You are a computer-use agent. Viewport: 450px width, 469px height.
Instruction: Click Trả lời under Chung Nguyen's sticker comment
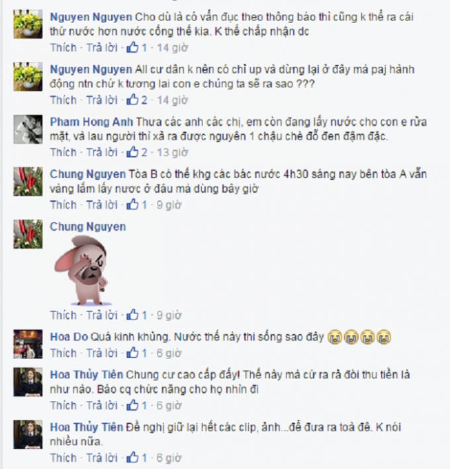[102, 315]
